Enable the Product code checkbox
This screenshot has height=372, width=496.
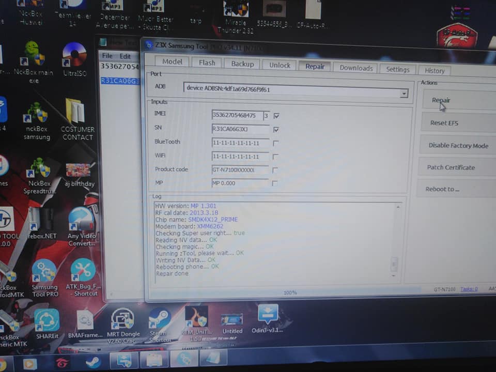click(275, 170)
